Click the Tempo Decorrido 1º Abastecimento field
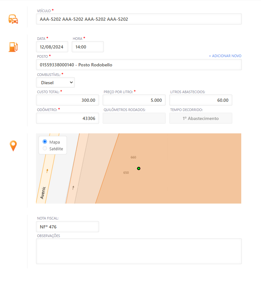The image size is (261, 283). pos(200,118)
